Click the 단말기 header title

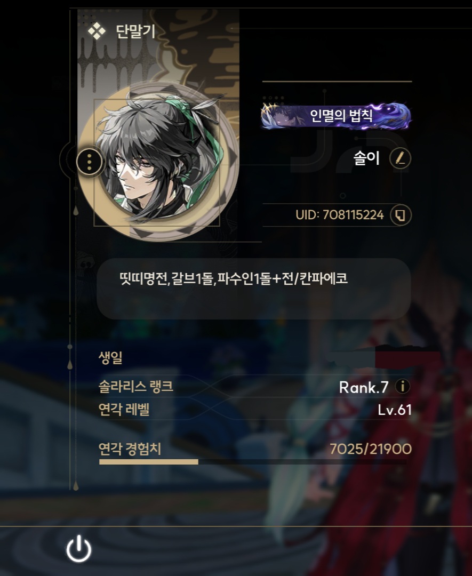click(136, 31)
